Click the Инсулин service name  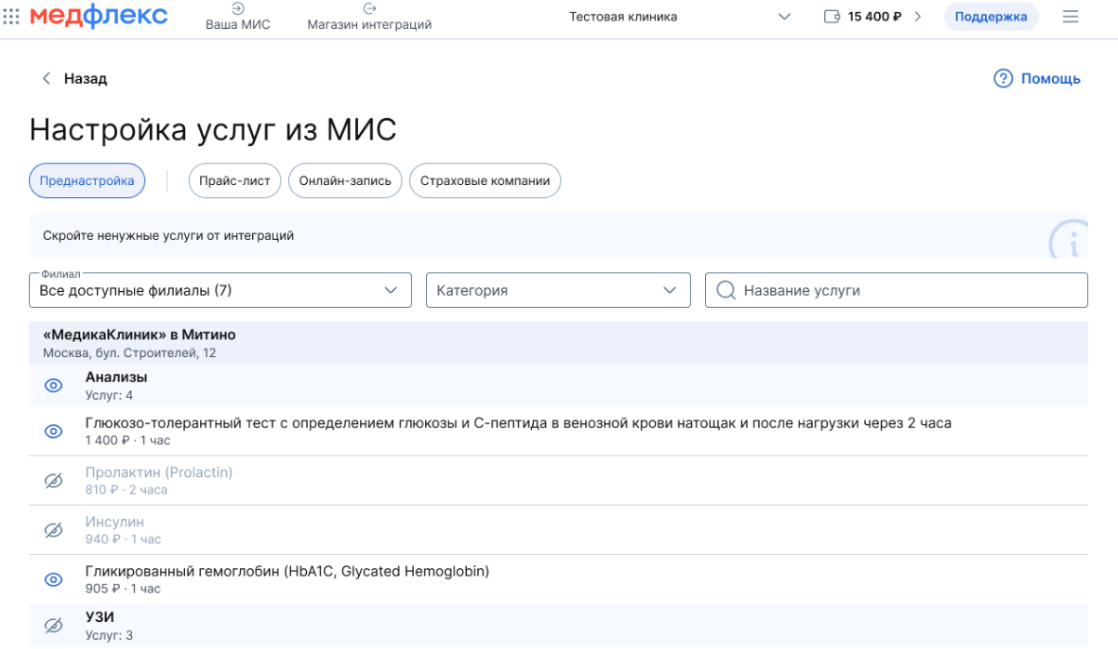[x=114, y=522]
